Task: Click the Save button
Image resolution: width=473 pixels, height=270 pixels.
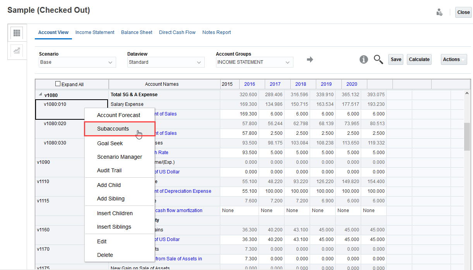Action: (x=396, y=59)
